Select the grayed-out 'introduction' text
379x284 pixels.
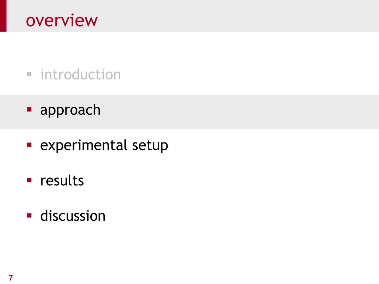80,74
